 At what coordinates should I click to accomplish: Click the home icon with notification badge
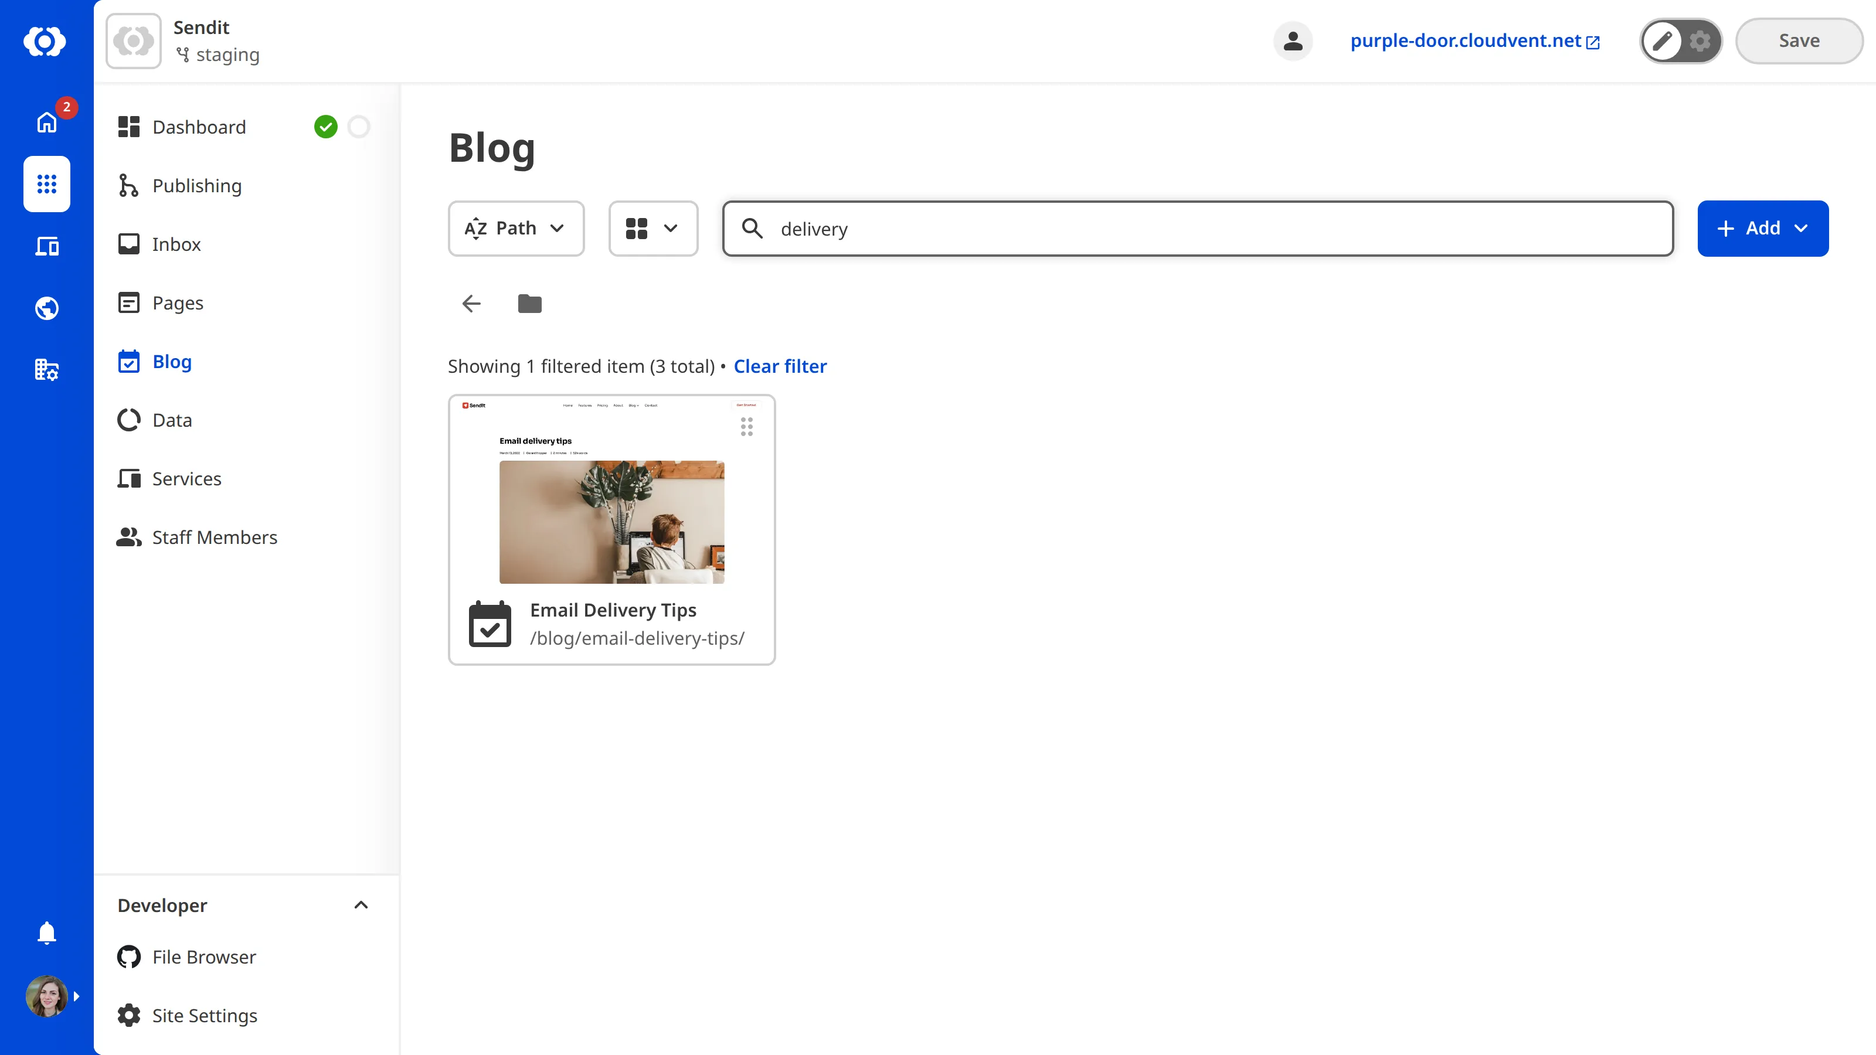[47, 121]
